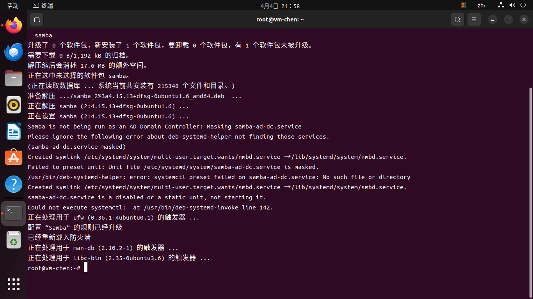Open the clock and calendar panel
The height and width of the screenshot is (299, 533).
(280, 6)
